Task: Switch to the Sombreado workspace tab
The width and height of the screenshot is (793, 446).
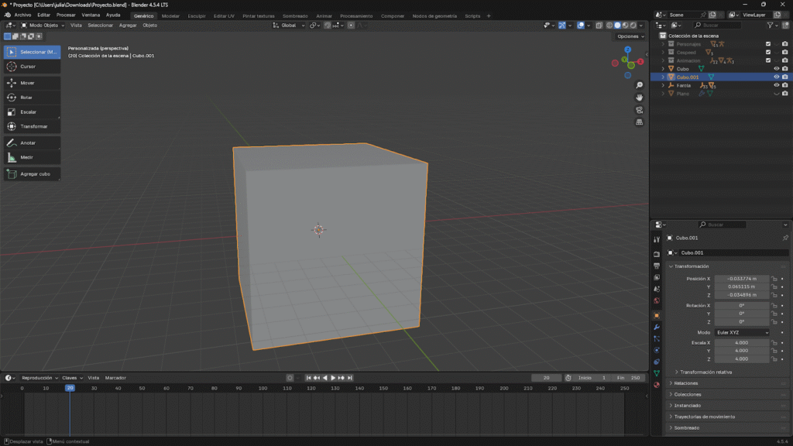Action: (294, 15)
